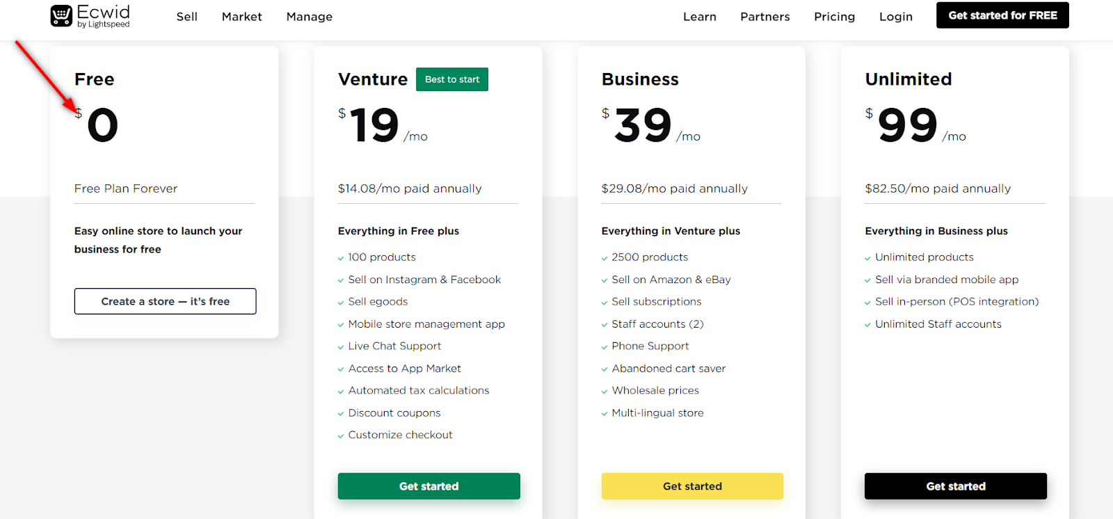Click Create a store — it's free
Image resolution: width=1113 pixels, height=519 pixels.
point(164,301)
